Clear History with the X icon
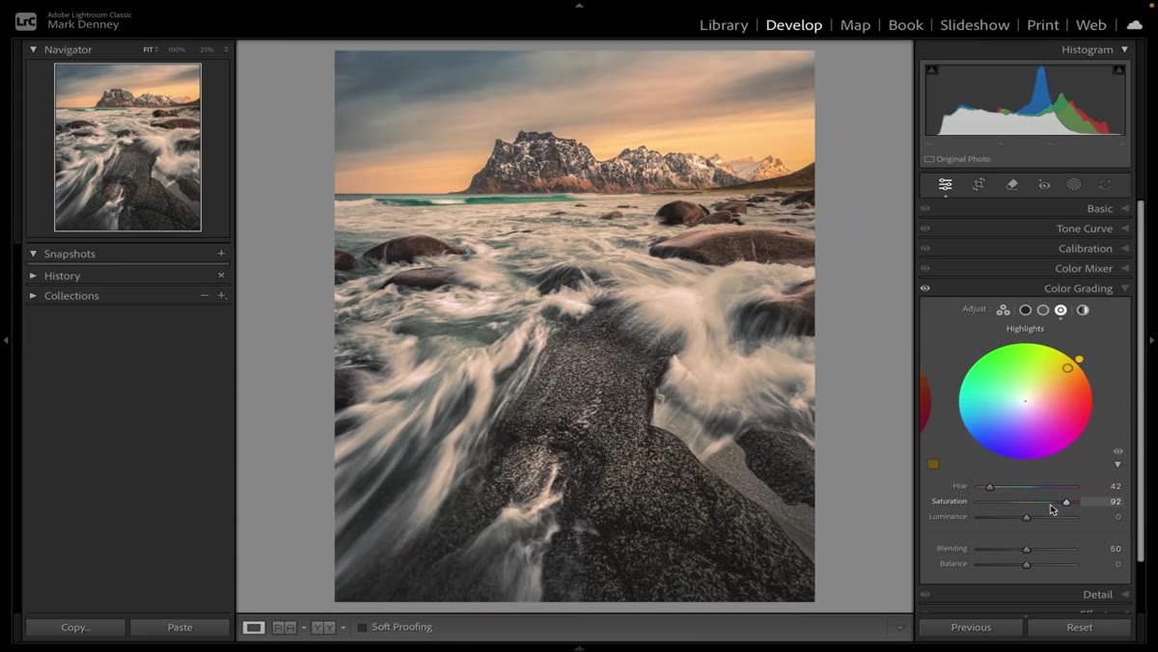 [x=221, y=275]
